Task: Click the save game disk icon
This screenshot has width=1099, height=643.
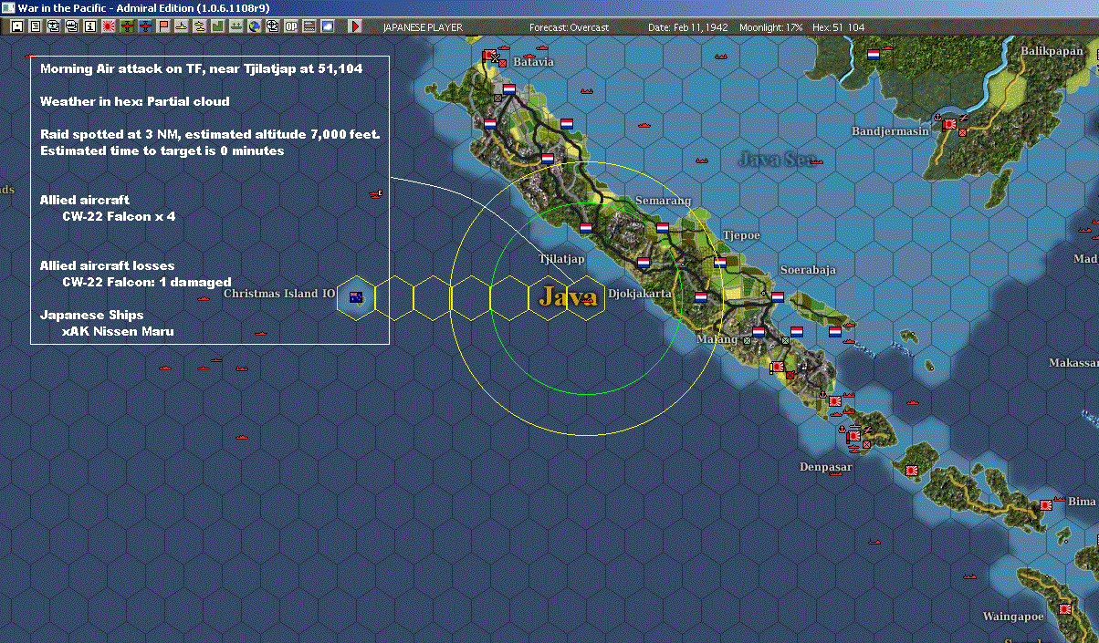Action: coord(16,26)
